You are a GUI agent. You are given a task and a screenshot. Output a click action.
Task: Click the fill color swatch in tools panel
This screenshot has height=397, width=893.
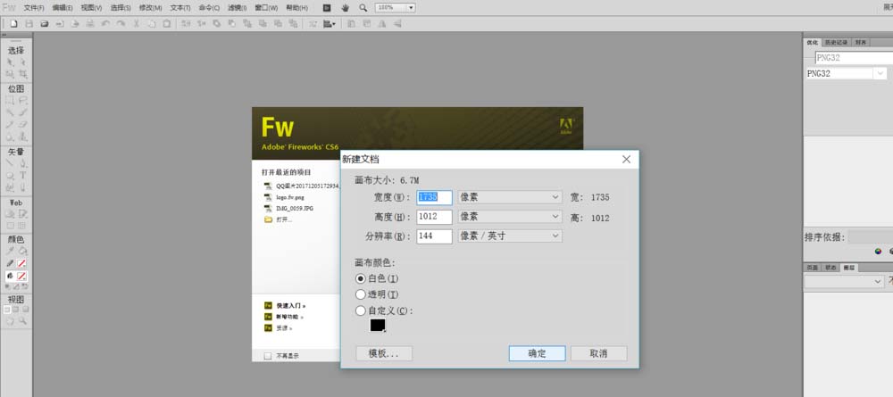point(21,276)
